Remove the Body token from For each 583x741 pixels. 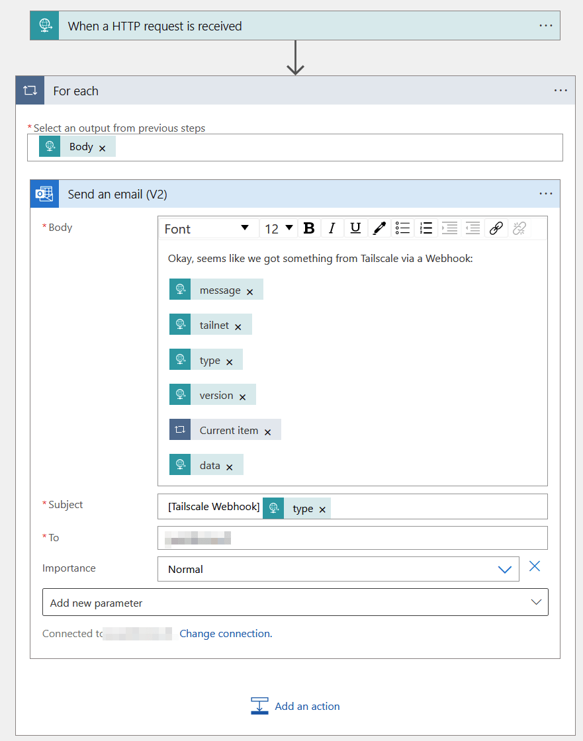tap(102, 148)
